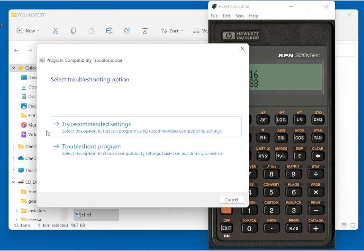364x251 pixels.
Task: Switch Explorer to details view icon
Action: (344, 225)
